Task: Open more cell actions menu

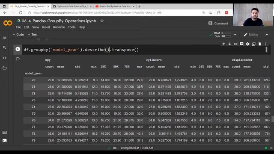Action: pyautogui.click(x=265, y=44)
